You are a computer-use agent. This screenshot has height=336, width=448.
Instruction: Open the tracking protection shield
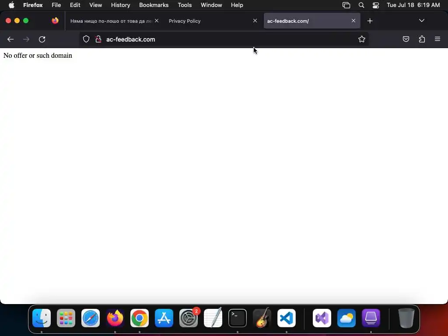pyautogui.click(x=86, y=39)
